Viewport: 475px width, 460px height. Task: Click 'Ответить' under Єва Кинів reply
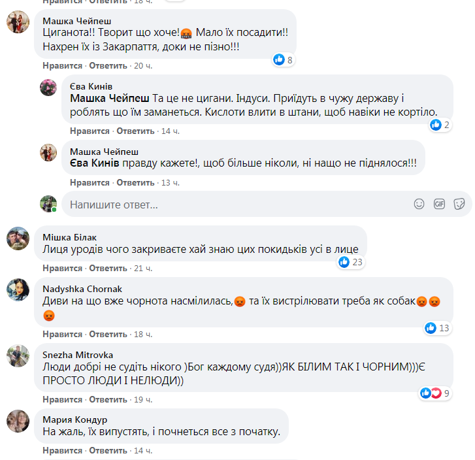pos(135,131)
